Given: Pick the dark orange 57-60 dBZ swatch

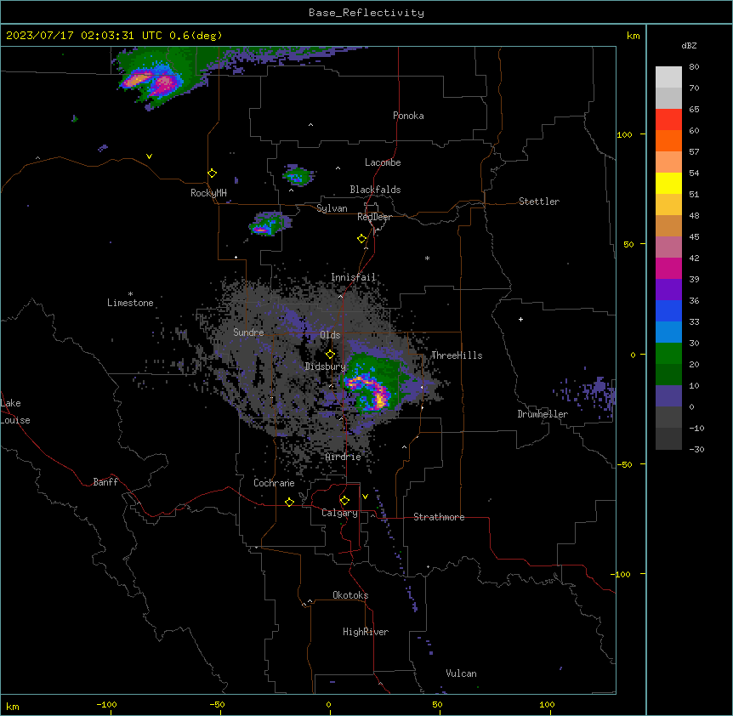Looking at the screenshot, I should point(668,140).
